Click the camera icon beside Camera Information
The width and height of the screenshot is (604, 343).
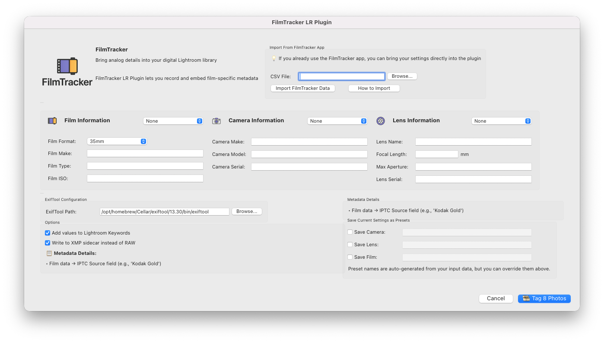tap(216, 121)
